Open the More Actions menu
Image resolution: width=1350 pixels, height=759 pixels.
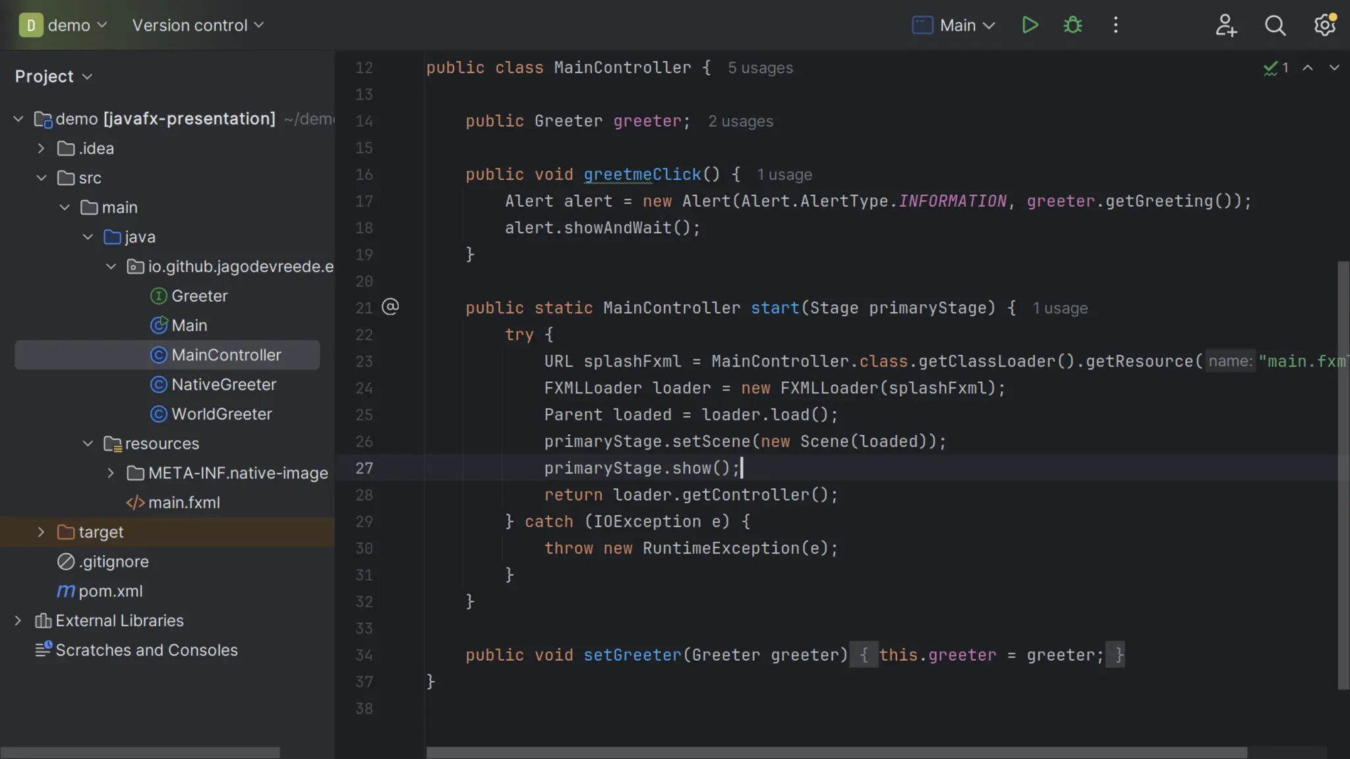(1115, 25)
